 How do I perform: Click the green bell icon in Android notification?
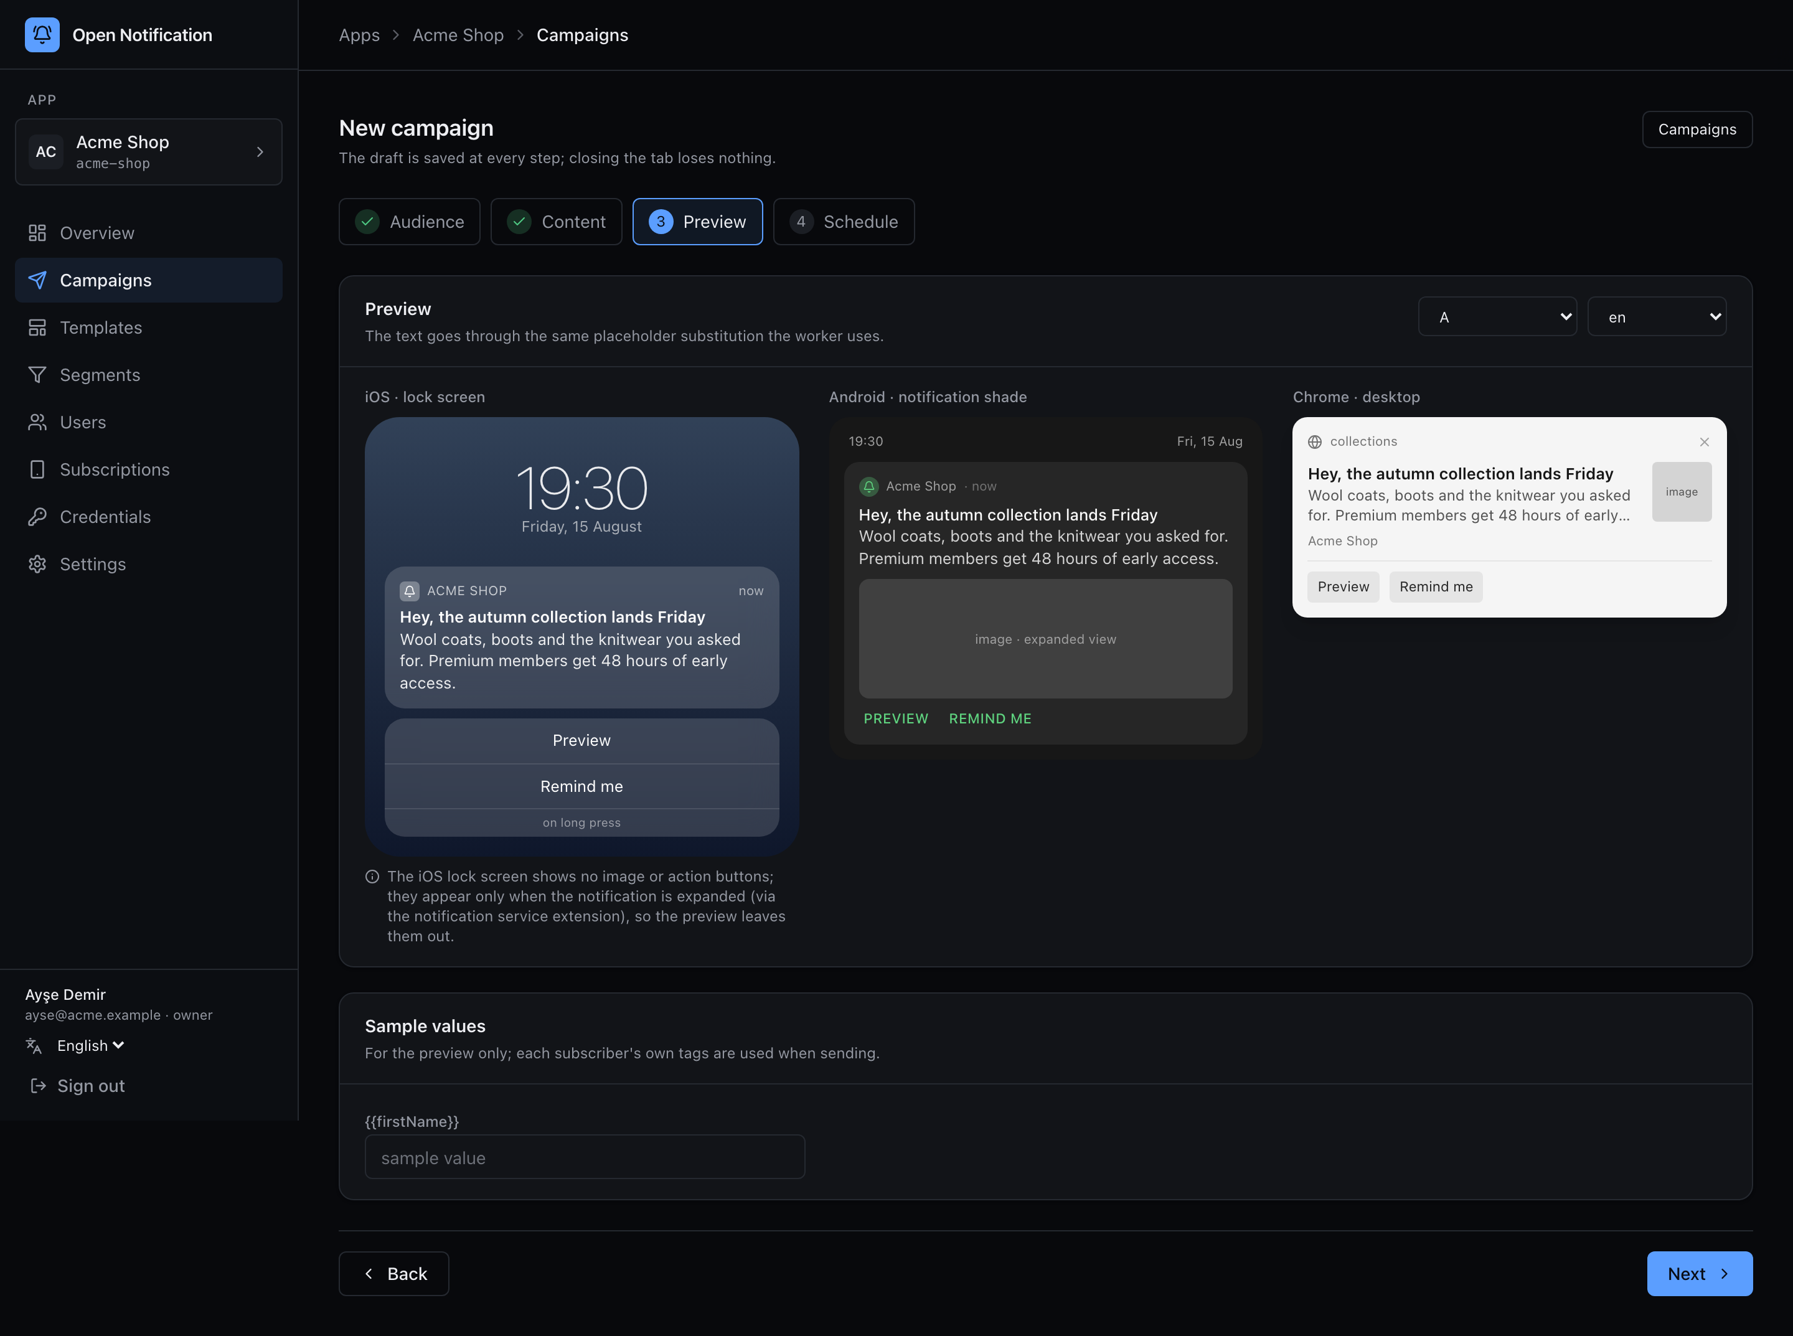pyautogui.click(x=868, y=487)
